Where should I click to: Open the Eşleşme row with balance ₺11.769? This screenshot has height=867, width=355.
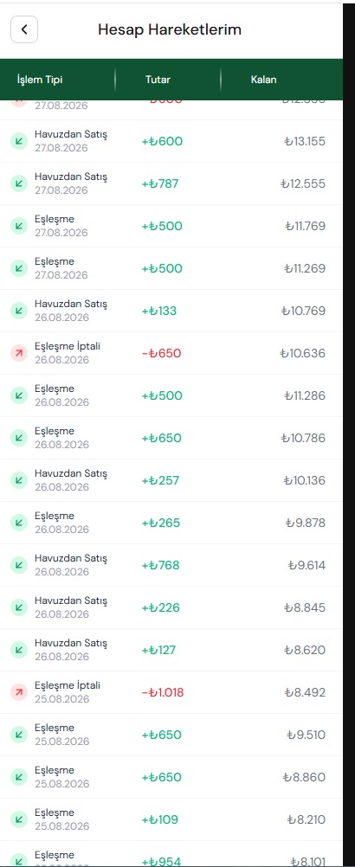[171, 226]
